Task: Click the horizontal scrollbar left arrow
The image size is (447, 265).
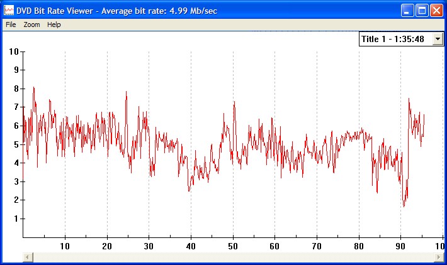Action: [28, 257]
